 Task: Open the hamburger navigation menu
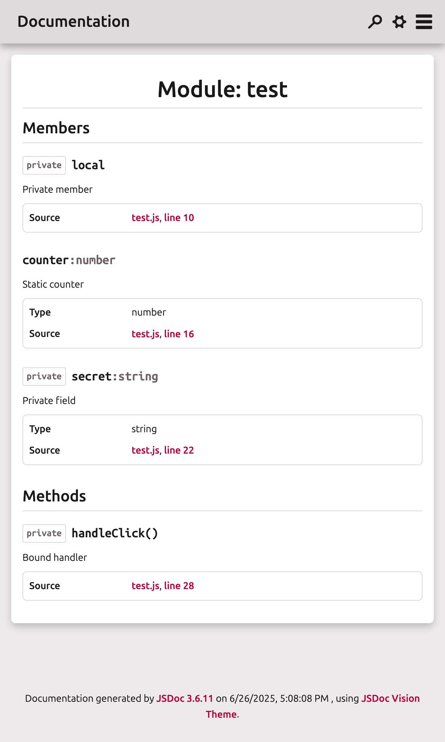click(x=424, y=22)
